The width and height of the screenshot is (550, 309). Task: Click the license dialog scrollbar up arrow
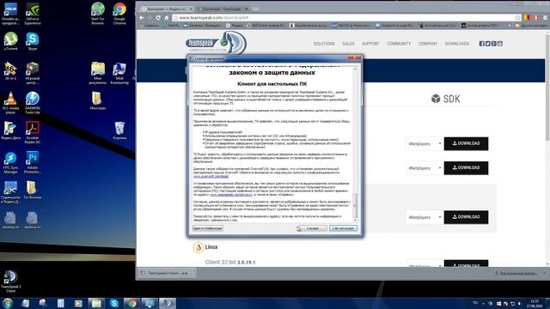pos(355,70)
